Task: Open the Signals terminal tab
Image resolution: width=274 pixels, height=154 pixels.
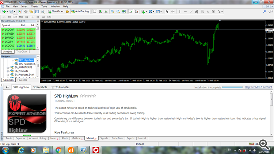Action: click(104, 138)
